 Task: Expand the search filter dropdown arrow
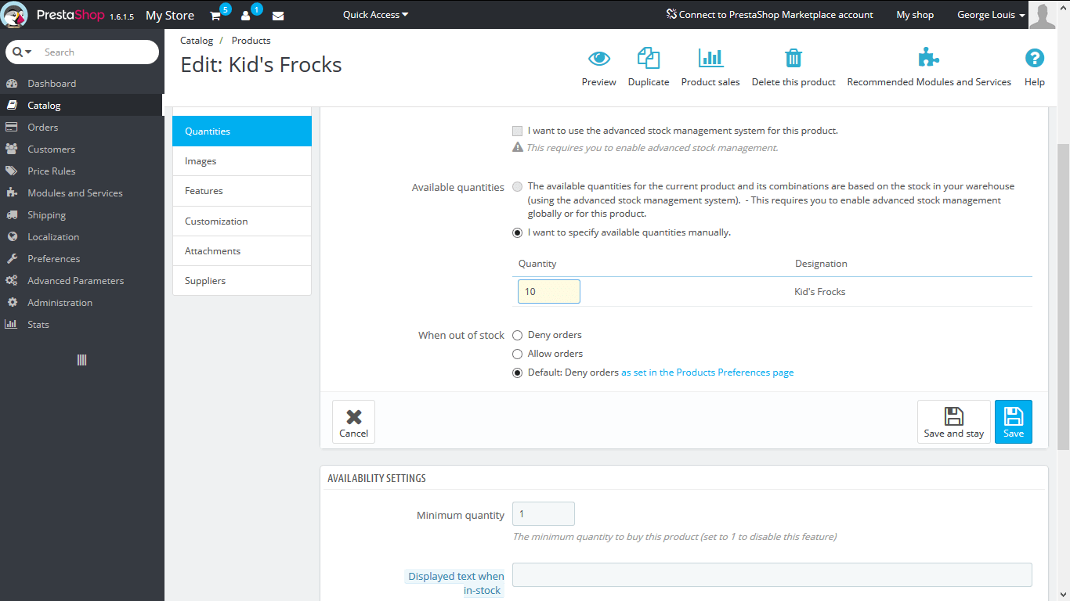(23, 52)
